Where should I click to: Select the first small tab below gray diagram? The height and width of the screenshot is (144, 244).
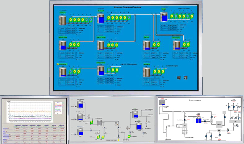pyautogui.click(x=108, y=140)
